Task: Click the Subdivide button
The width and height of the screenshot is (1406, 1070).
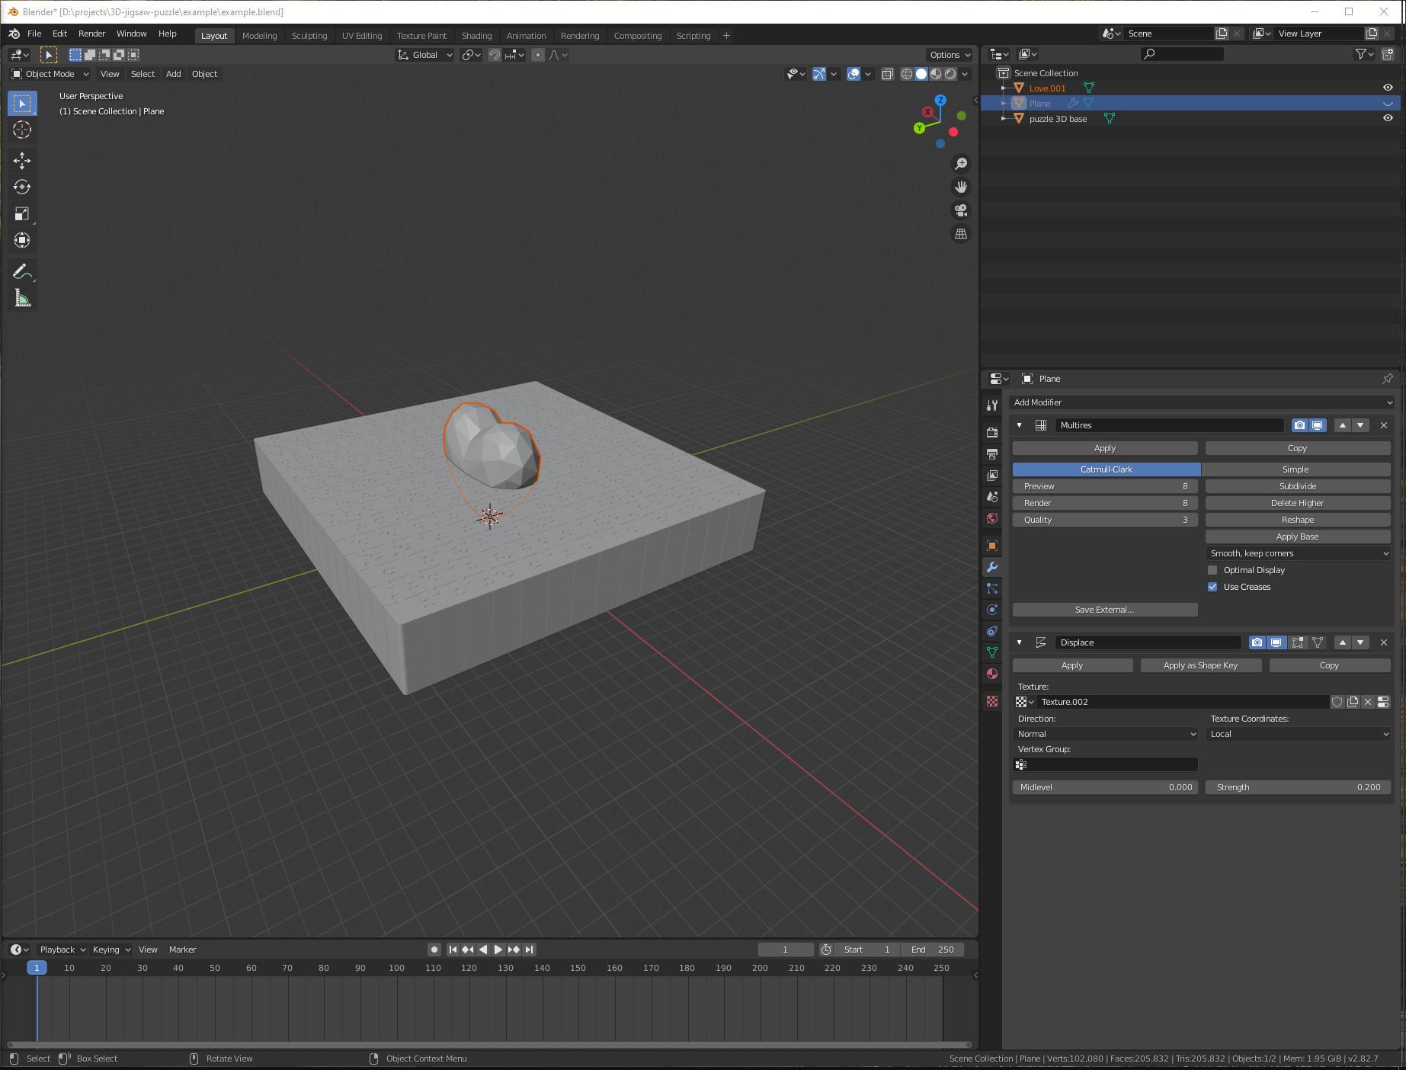Action: (x=1296, y=485)
